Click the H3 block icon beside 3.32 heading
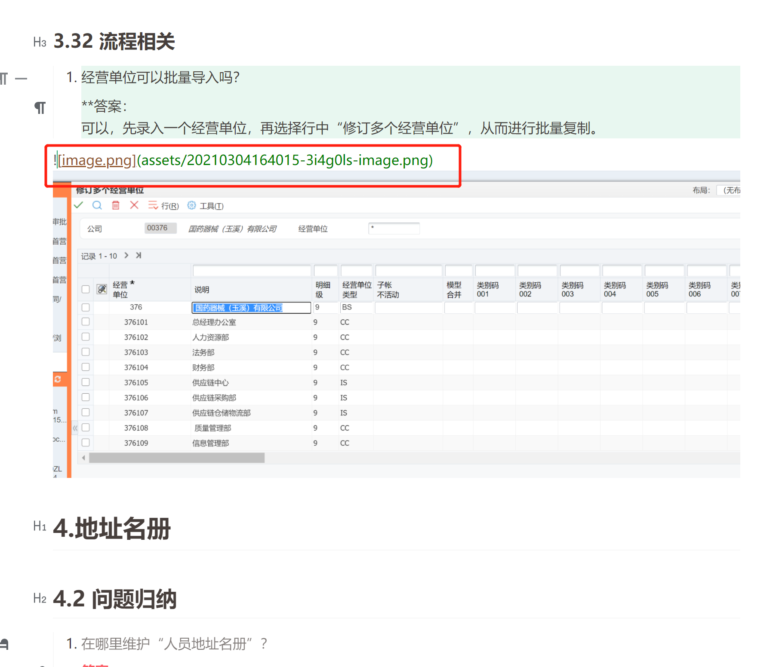The height and width of the screenshot is (667, 776). coord(40,42)
